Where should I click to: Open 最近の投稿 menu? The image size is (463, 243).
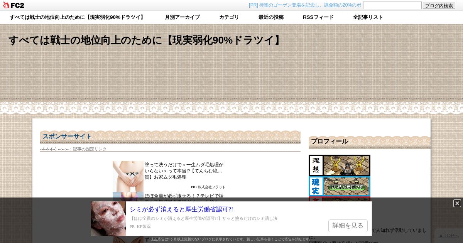tap(271, 17)
